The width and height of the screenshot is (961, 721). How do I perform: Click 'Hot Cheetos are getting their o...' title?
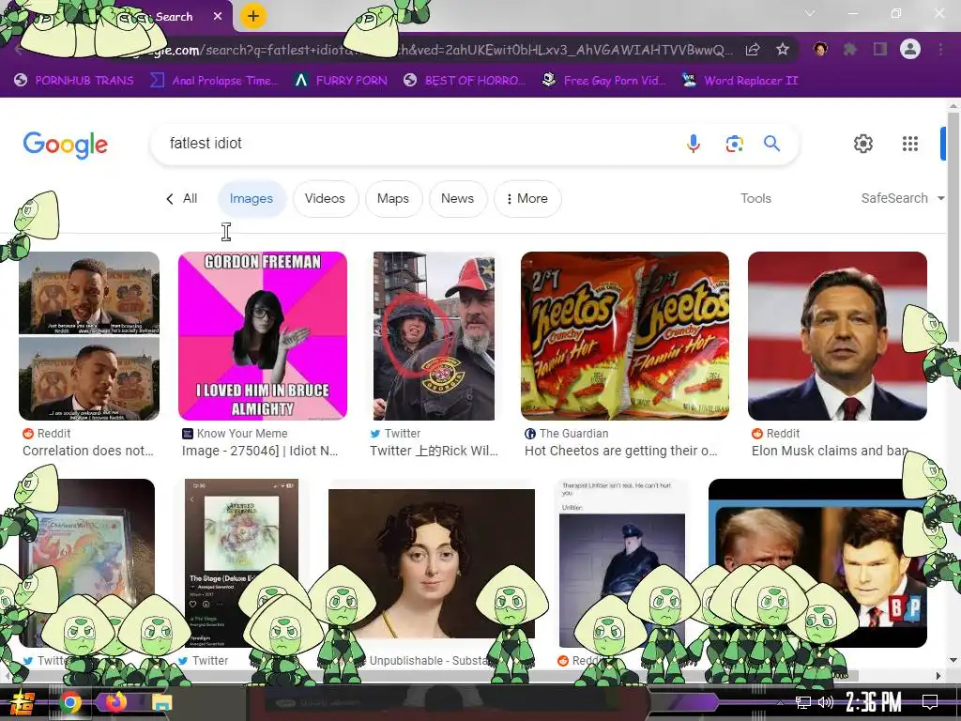621,451
